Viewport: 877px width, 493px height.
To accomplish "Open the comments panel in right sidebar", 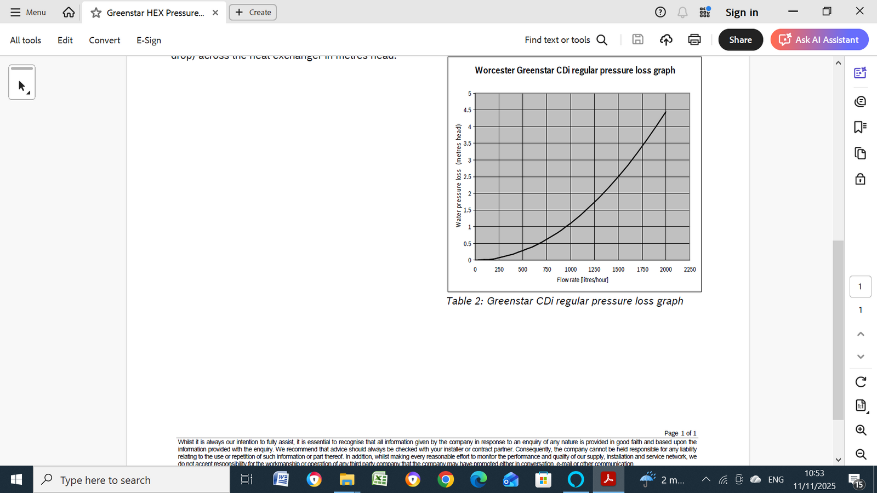I will 860,101.
